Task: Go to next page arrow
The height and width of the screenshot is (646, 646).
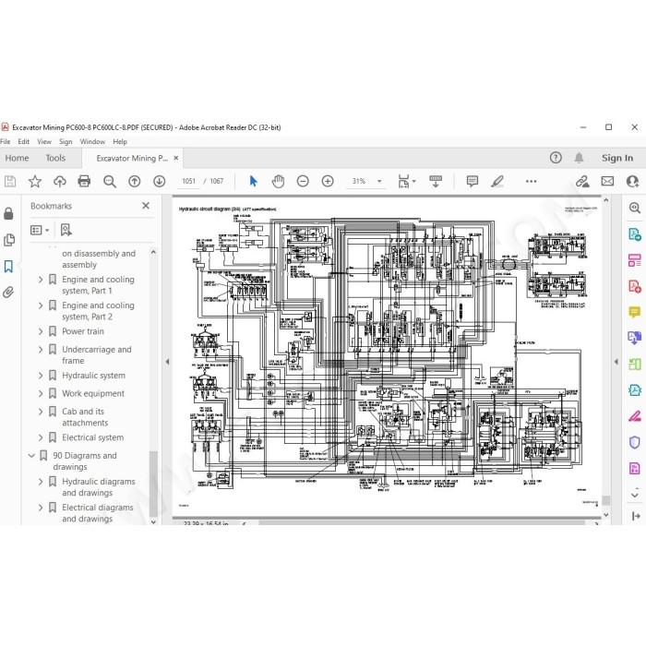Action: point(160,181)
